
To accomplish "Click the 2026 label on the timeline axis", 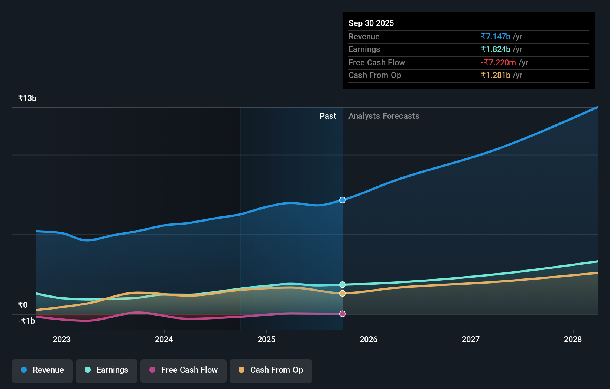I will point(369,339).
